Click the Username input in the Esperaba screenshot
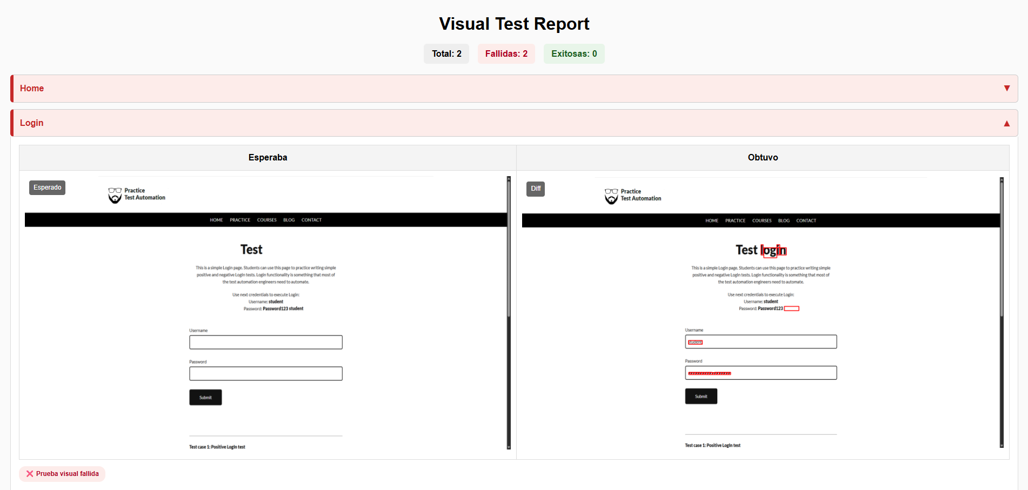 point(265,342)
